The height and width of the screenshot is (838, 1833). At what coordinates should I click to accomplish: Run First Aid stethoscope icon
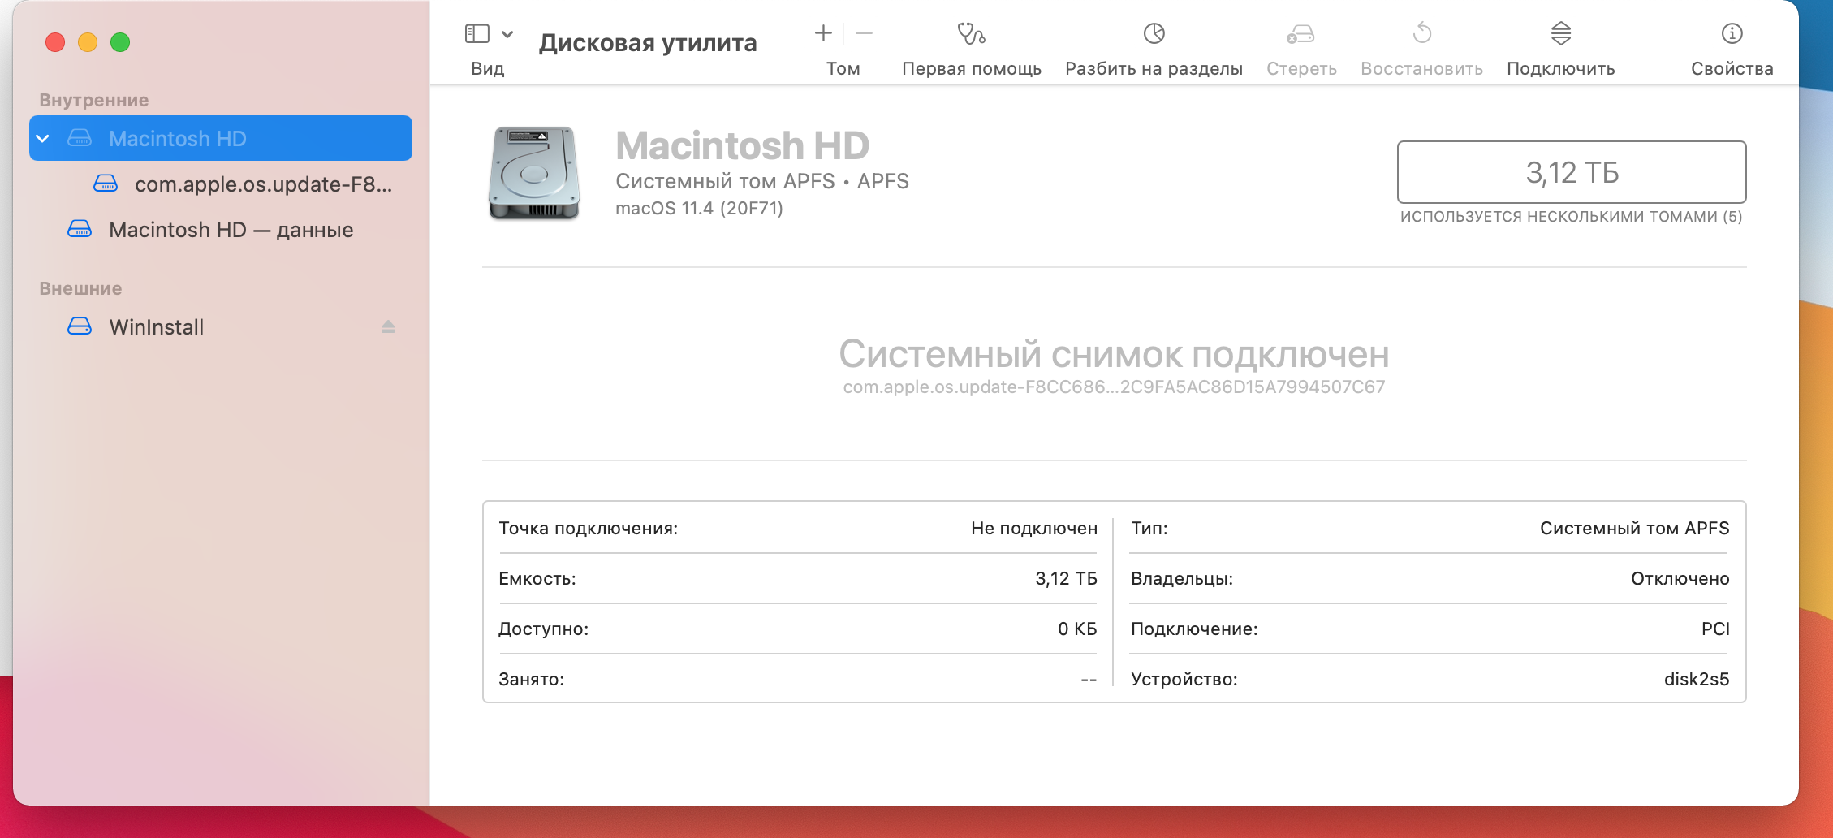(x=971, y=33)
